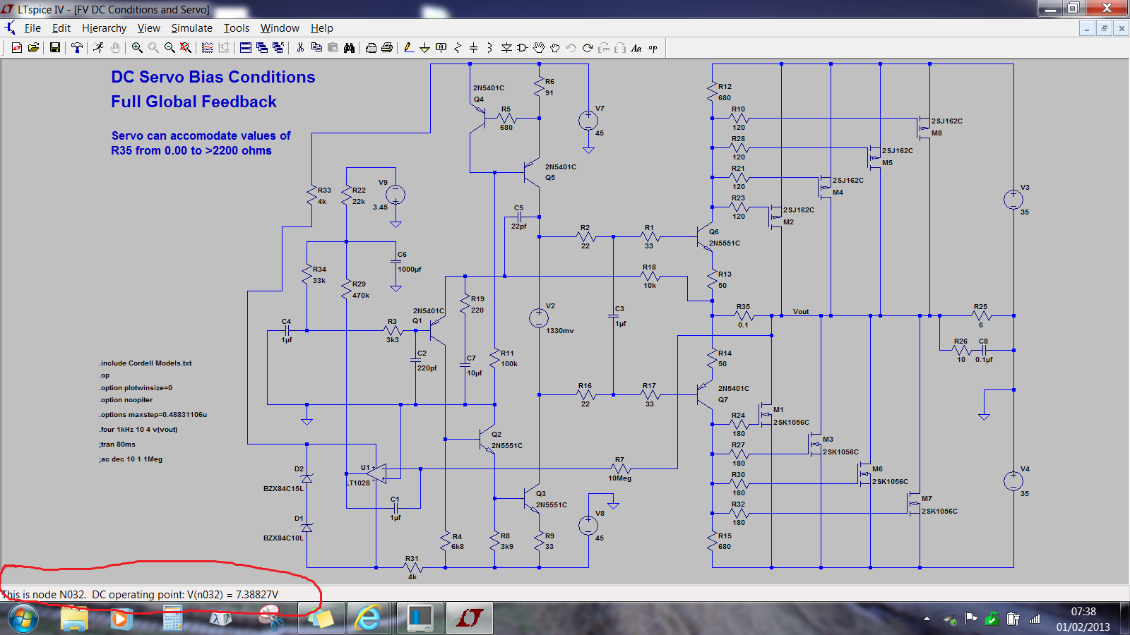Click the DC Servo Bias Conditions title

coord(213,77)
